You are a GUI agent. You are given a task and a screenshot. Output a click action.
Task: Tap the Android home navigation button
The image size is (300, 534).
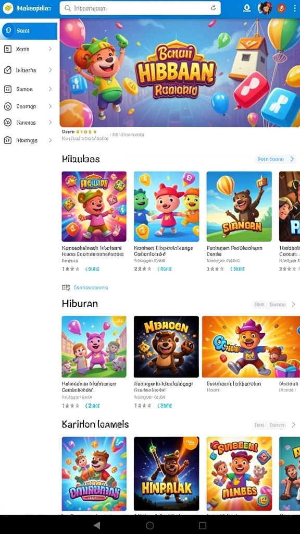pos(150,526)
